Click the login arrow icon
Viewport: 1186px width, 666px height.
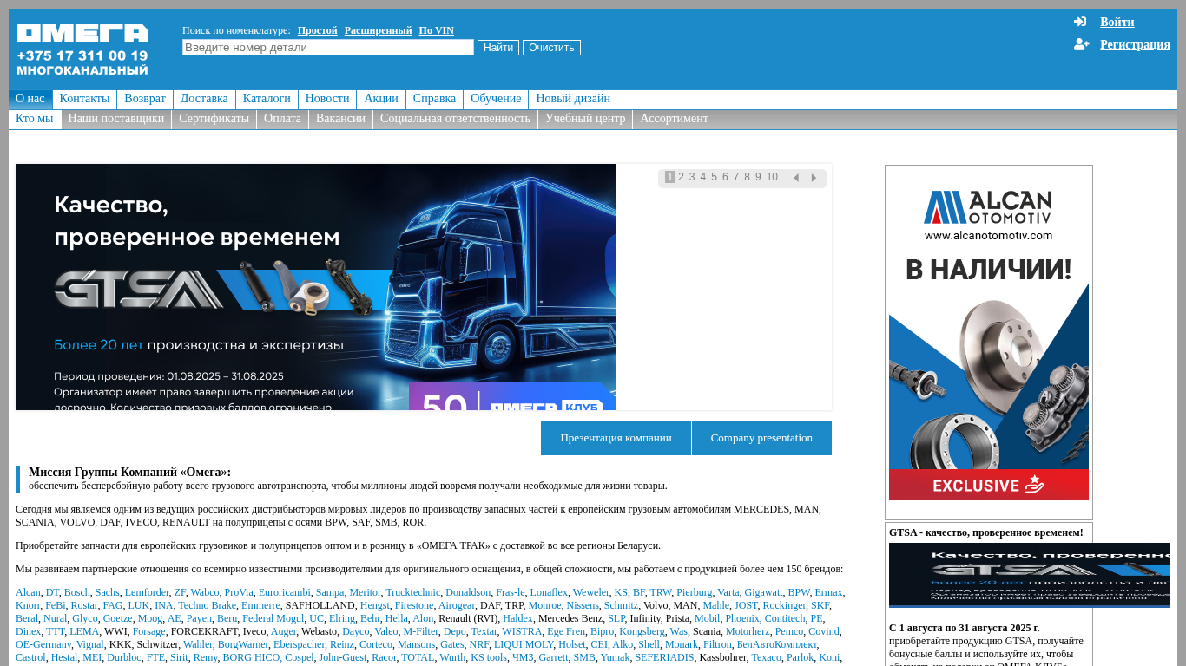(x=1080, y=22)
